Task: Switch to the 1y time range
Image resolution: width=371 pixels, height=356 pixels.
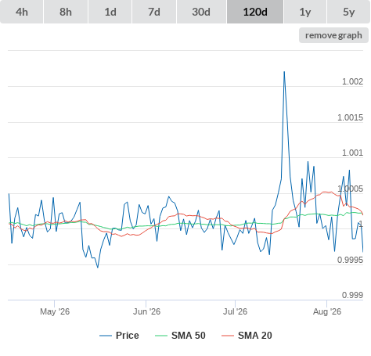Action: point(305,12)
